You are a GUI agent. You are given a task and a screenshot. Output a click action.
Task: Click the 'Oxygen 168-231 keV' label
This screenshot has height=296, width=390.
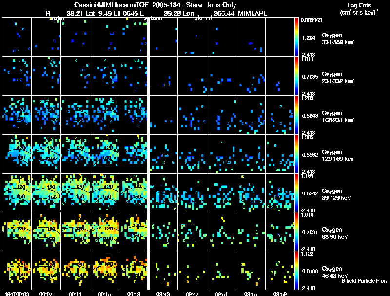(x=338, y=117)
